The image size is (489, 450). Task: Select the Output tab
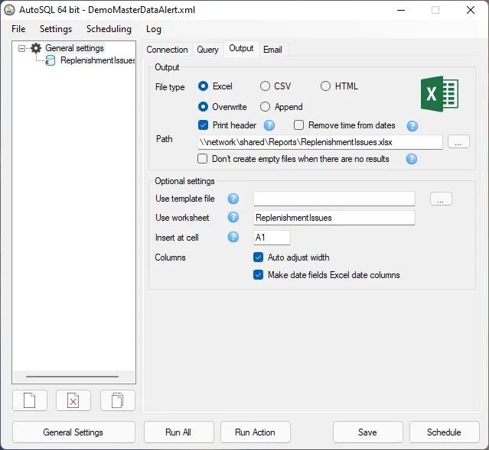(241, 48)
